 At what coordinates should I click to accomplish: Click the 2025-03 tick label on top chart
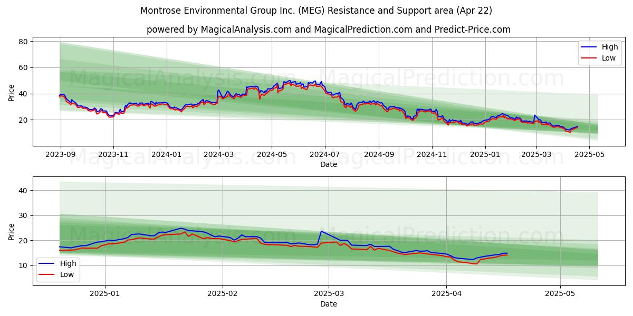(536, 155)
